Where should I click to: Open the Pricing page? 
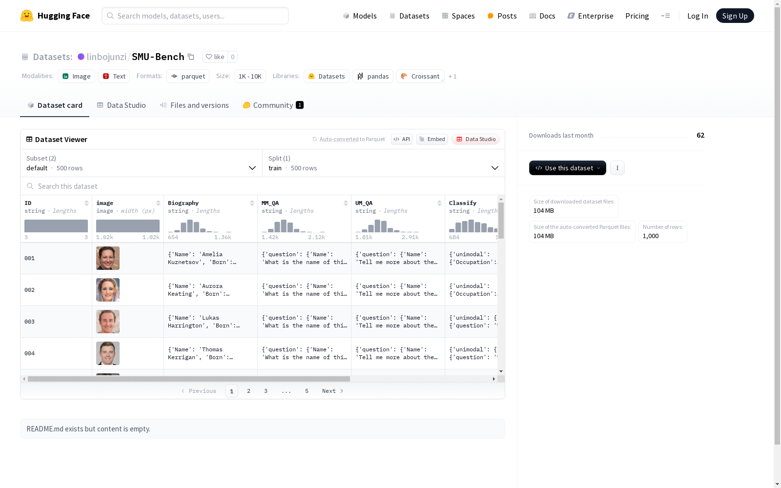point(637,16)
